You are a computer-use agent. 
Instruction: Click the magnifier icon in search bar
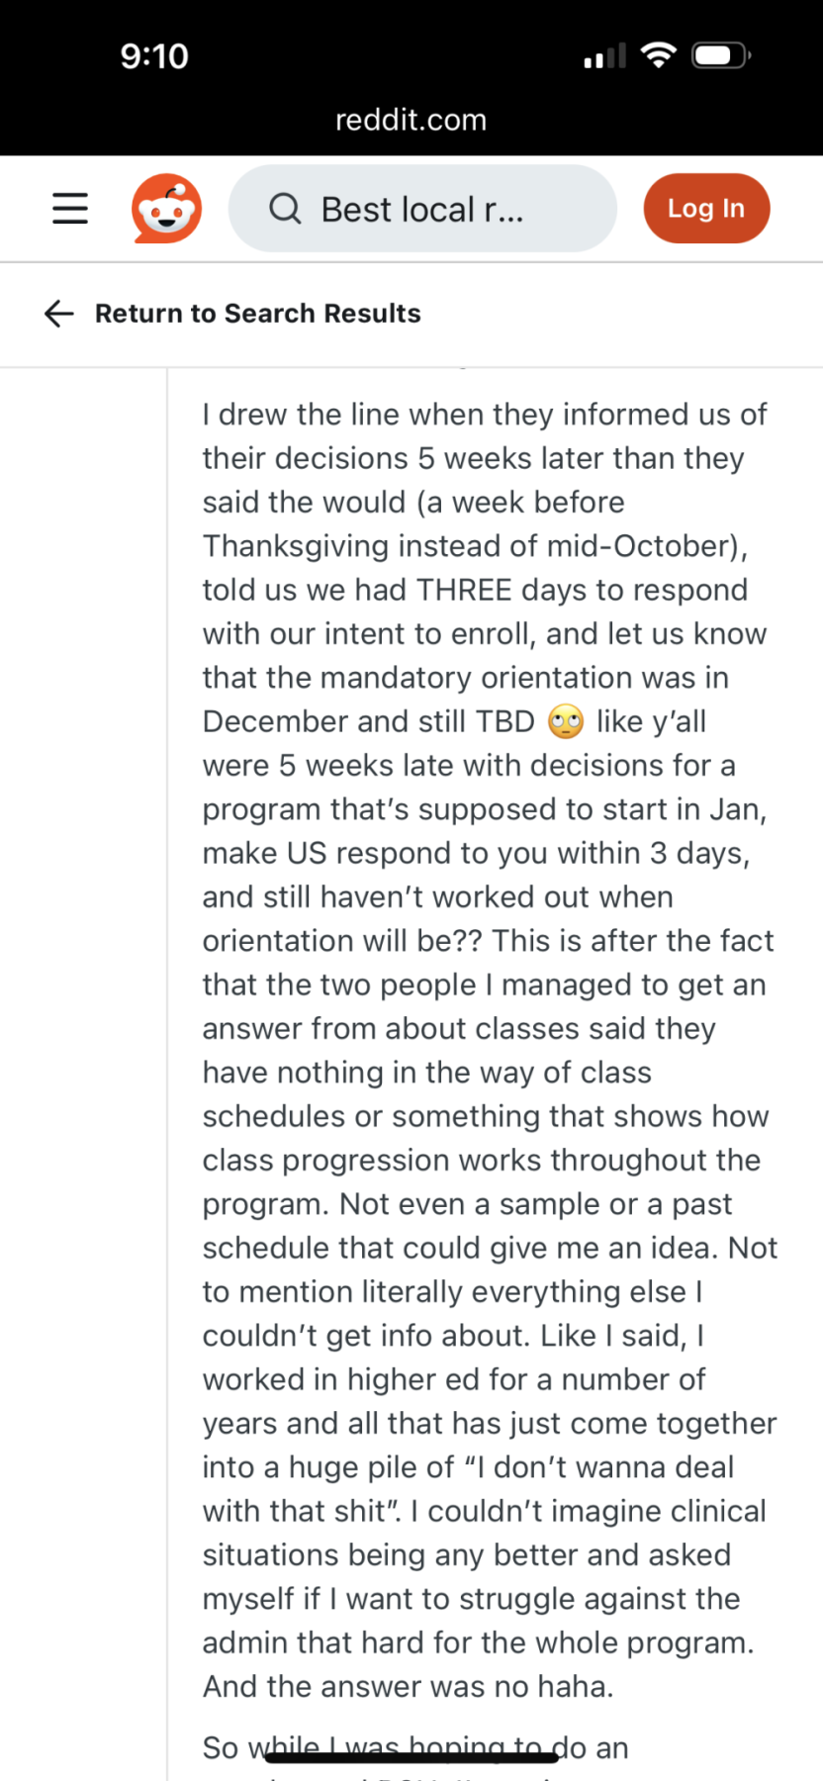(x=285, y=209)
